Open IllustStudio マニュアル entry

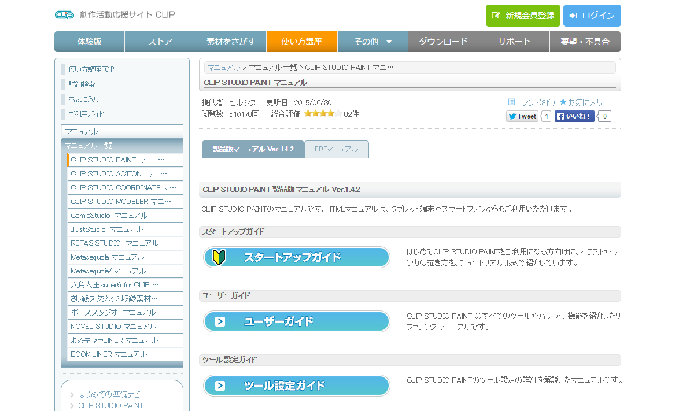point(125,229)
